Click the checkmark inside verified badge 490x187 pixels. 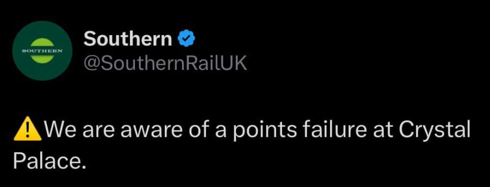coord(186,39)
